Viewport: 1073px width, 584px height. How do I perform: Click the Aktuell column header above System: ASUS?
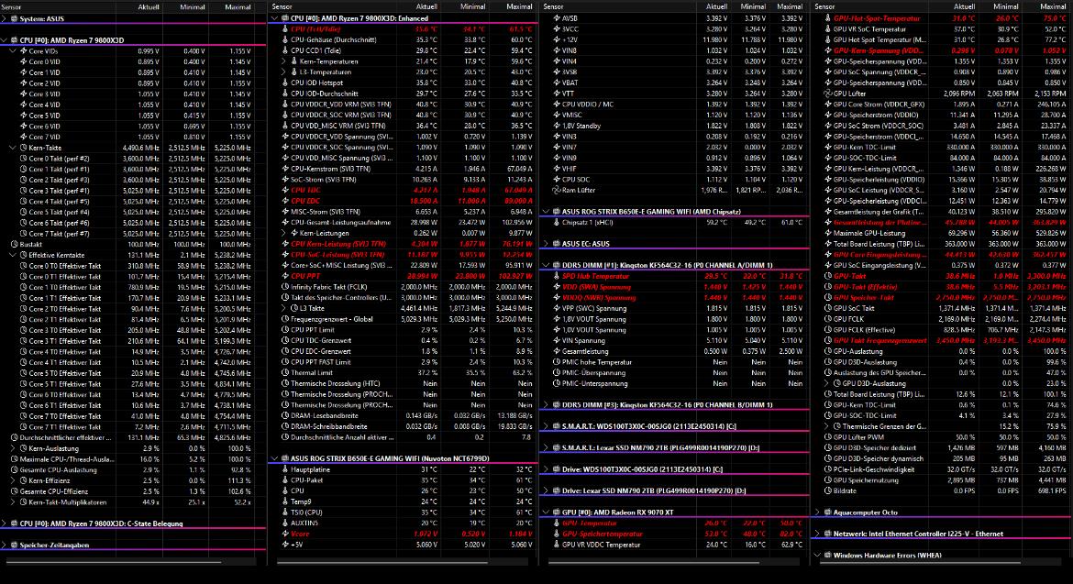coord(149,6)
